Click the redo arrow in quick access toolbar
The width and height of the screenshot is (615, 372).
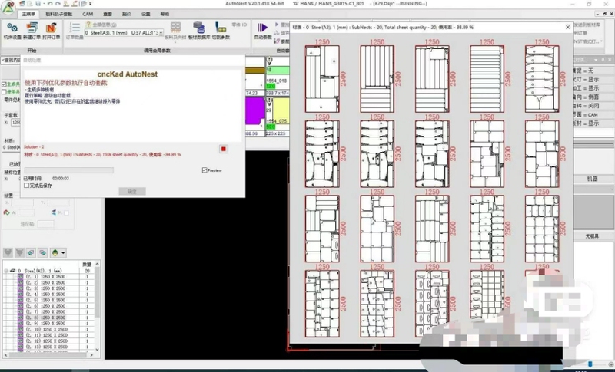pos(58,4)
